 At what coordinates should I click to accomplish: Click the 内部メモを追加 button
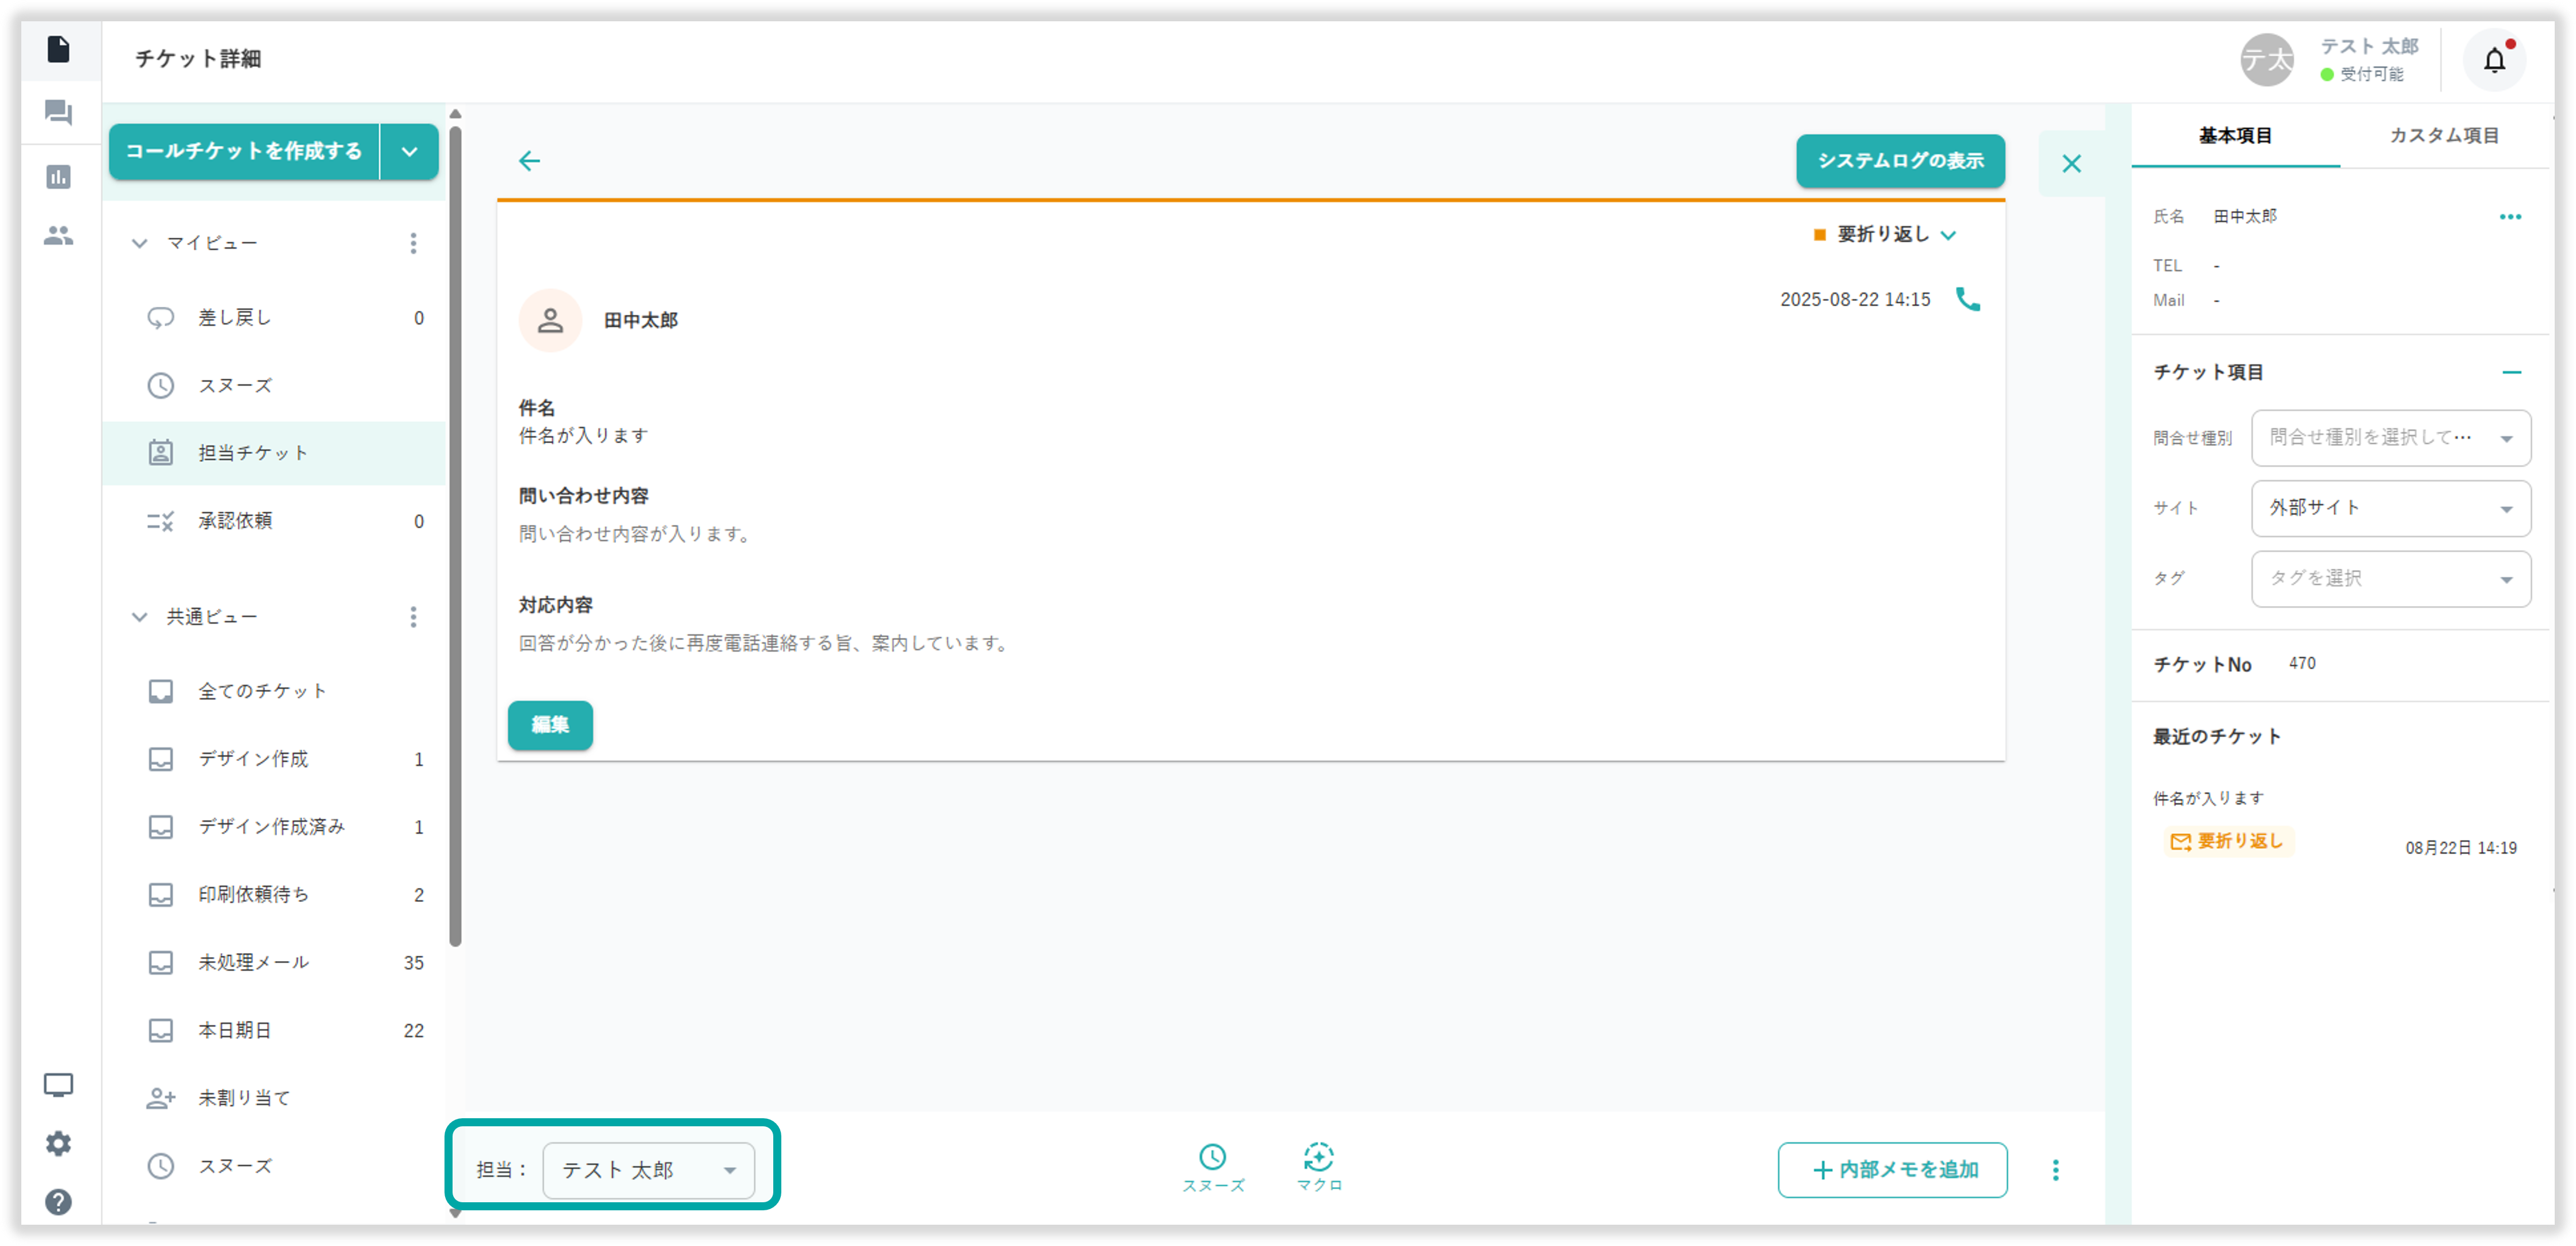pos(1892,1170)
